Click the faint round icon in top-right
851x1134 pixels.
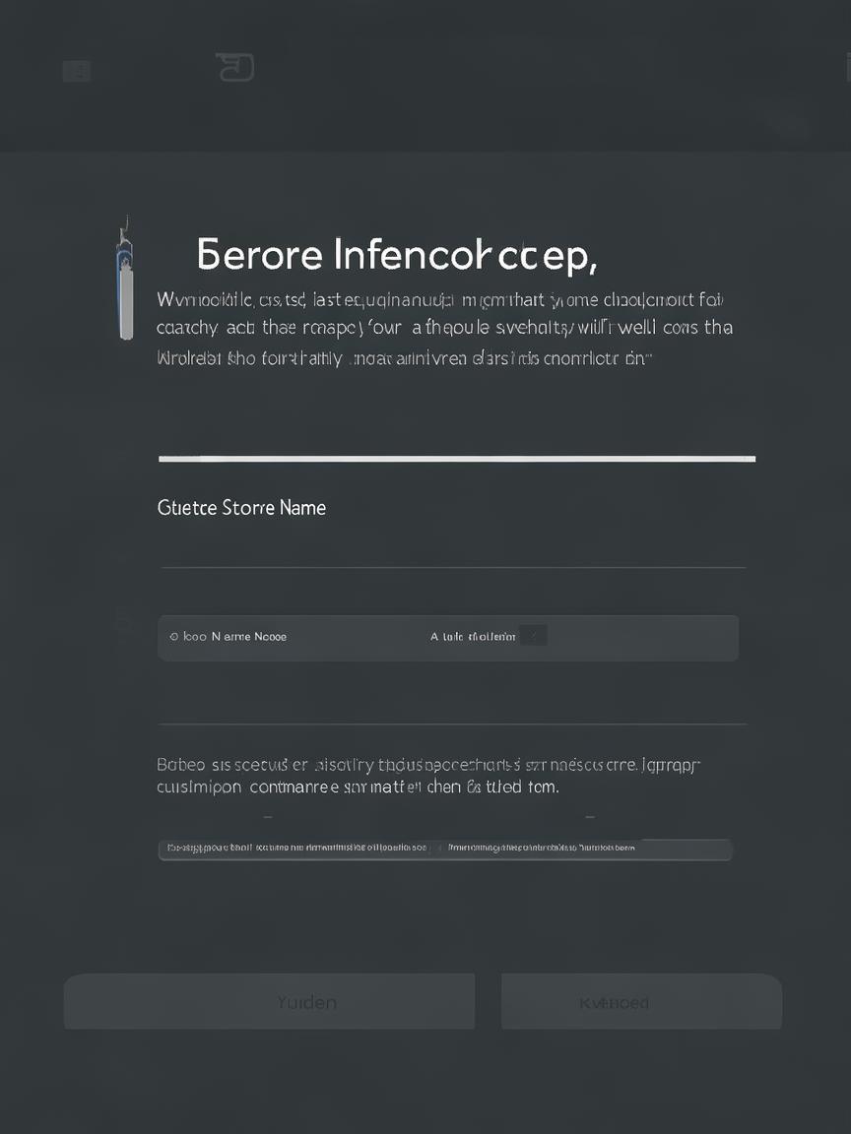[x=788, y=124]
